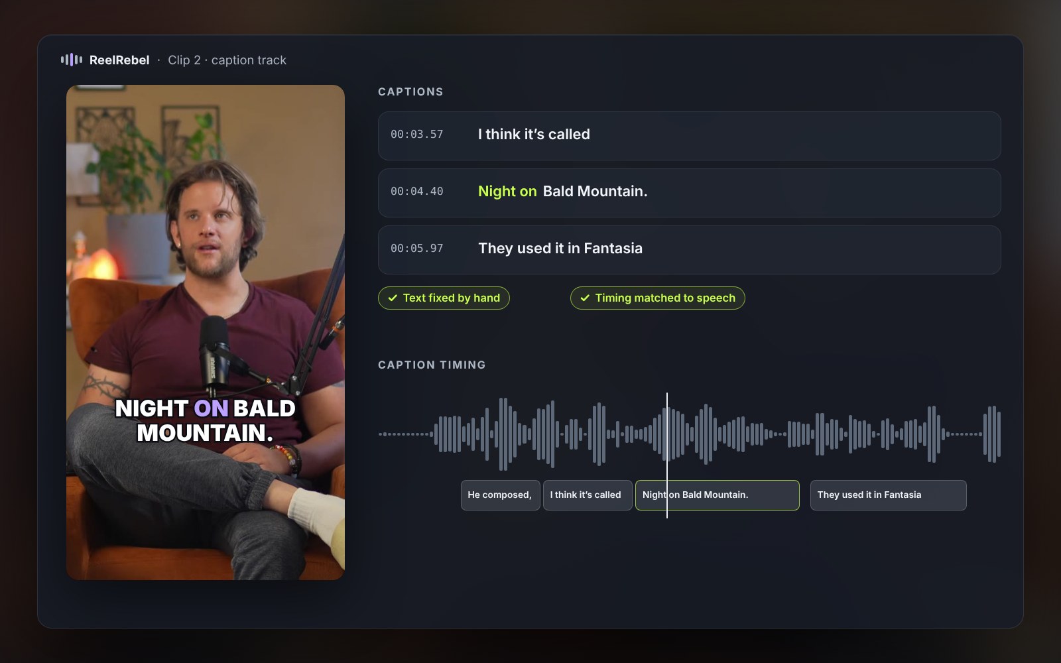The width and height of the screenshot is (1061, 663).
Task: Click the 00:05.97 timestamp
Action: (416, 249)
